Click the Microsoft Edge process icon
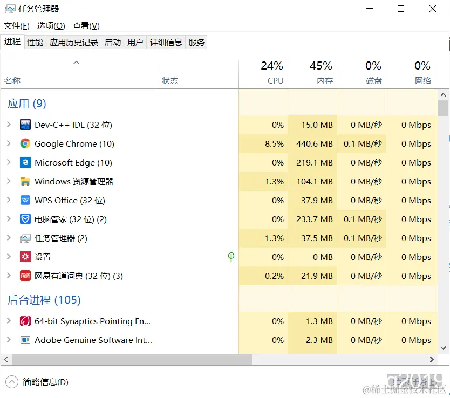 26,162
